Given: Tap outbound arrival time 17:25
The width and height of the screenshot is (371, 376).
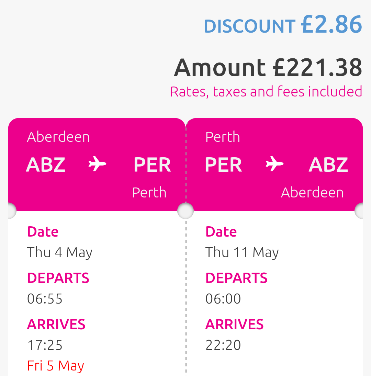Looking at the screenshot, I should pyautogui.click(x=45, y=345).
